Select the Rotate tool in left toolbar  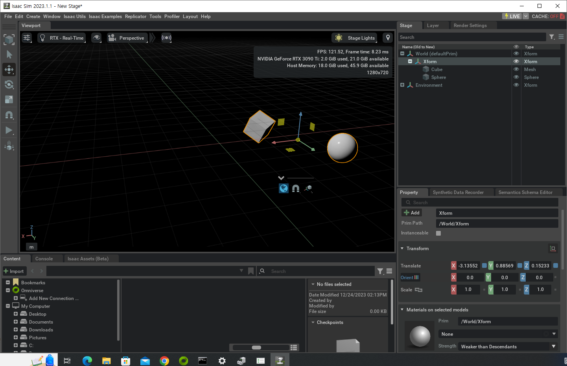(x=9, y=84)
